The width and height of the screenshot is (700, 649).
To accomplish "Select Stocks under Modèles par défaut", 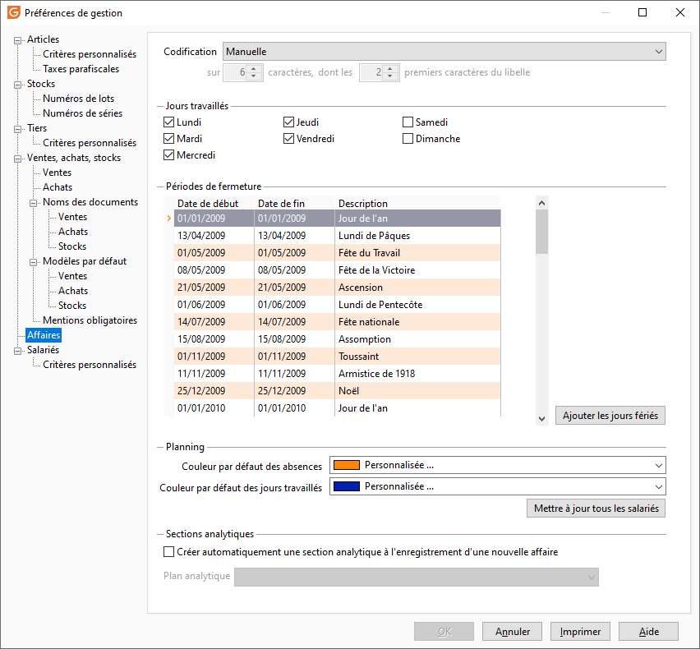I will (x=72, y=306).
